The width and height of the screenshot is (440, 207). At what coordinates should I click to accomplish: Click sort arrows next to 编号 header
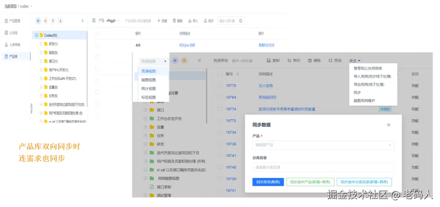238,74
